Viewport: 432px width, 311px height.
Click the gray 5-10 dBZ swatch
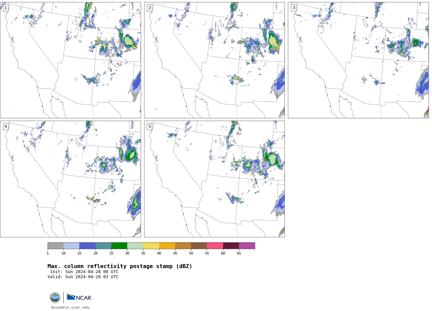[56, 246]
